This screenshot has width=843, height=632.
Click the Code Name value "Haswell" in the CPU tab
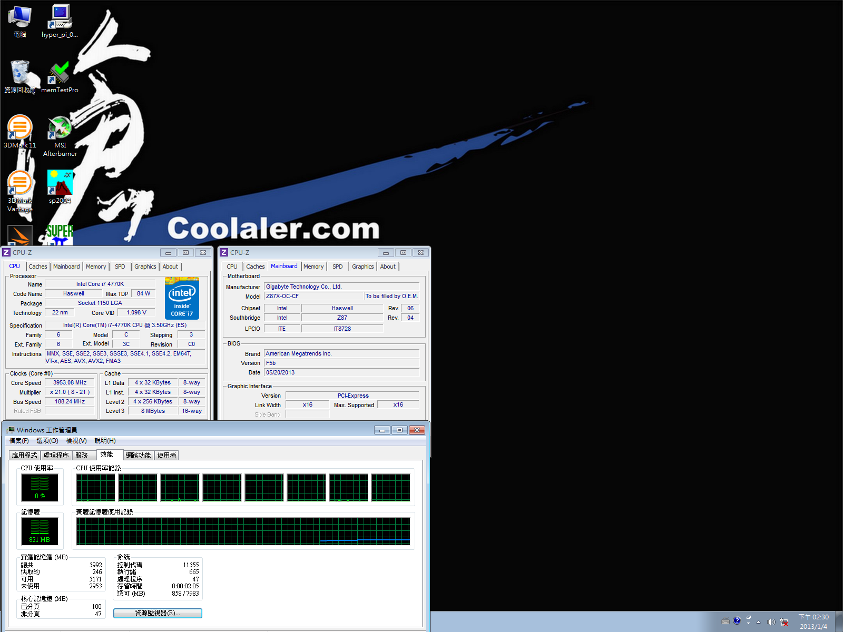tap(74, 293)
